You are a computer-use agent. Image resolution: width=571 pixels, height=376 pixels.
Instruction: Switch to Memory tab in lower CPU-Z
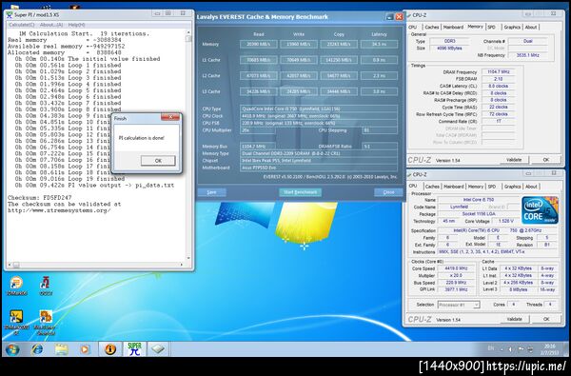pyautogui.click(x=476, y=187)
